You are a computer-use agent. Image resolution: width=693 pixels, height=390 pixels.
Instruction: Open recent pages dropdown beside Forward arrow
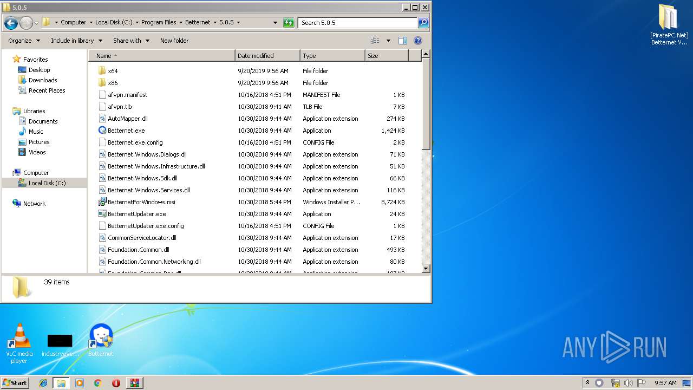[x=36, y=23]
